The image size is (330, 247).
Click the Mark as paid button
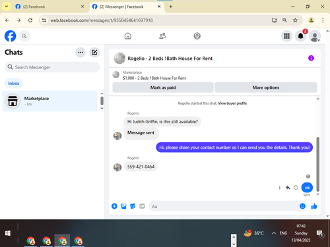pos(163,88)
